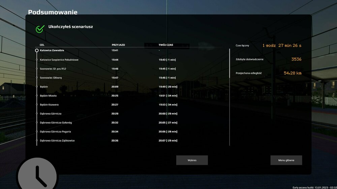Click arrival time 20:09

(x=115, y=87)
